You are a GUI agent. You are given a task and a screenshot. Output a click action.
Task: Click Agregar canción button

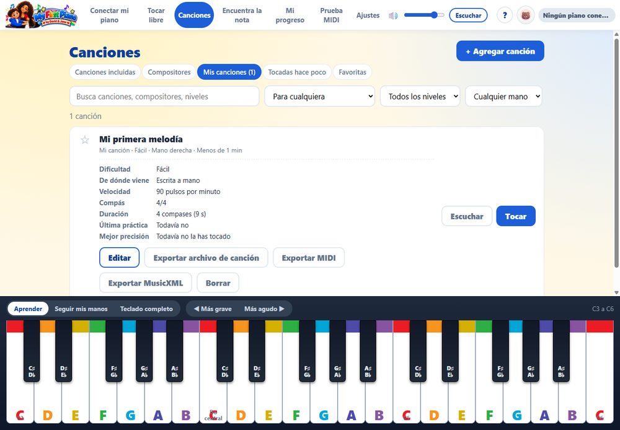(x=500, y=51)
